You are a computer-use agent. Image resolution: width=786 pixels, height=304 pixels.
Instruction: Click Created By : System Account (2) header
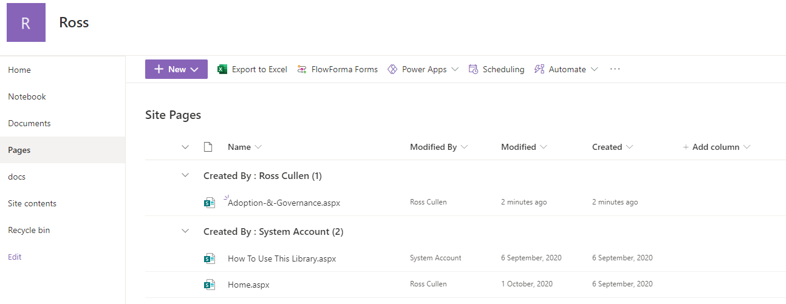273,231
